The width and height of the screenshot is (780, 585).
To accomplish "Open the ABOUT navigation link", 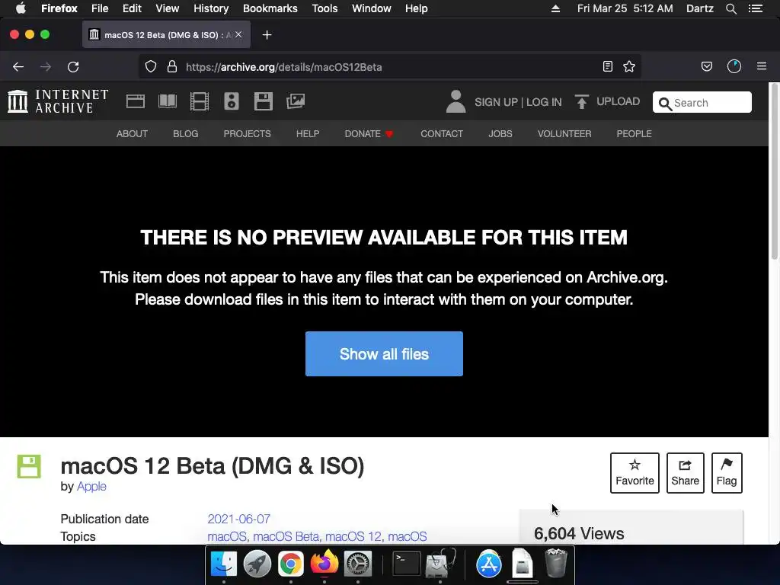I will coord(132,134).
